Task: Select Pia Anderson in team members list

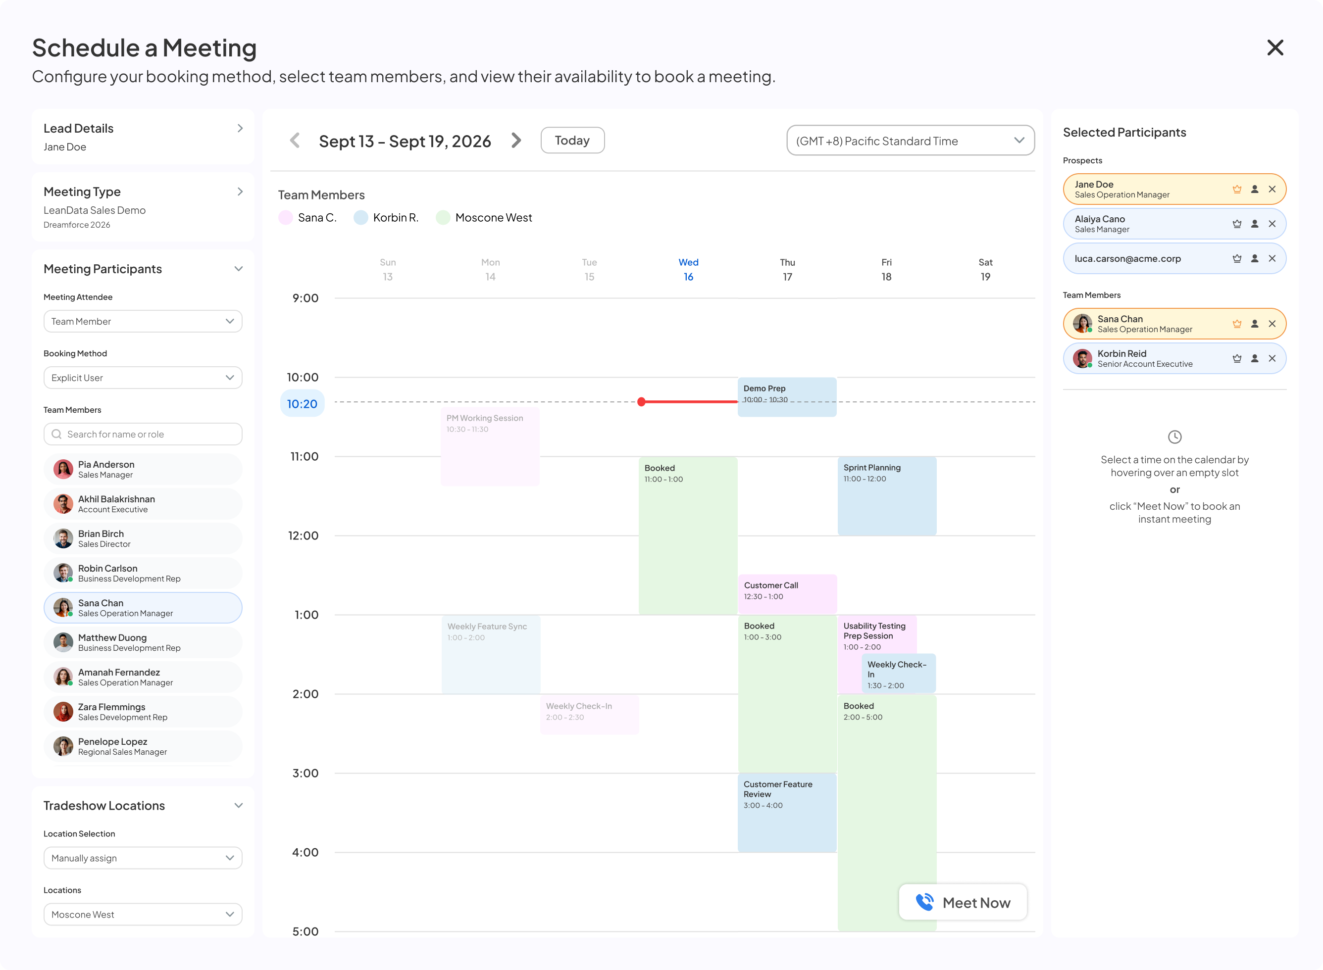Action: (x=143, y=469)
